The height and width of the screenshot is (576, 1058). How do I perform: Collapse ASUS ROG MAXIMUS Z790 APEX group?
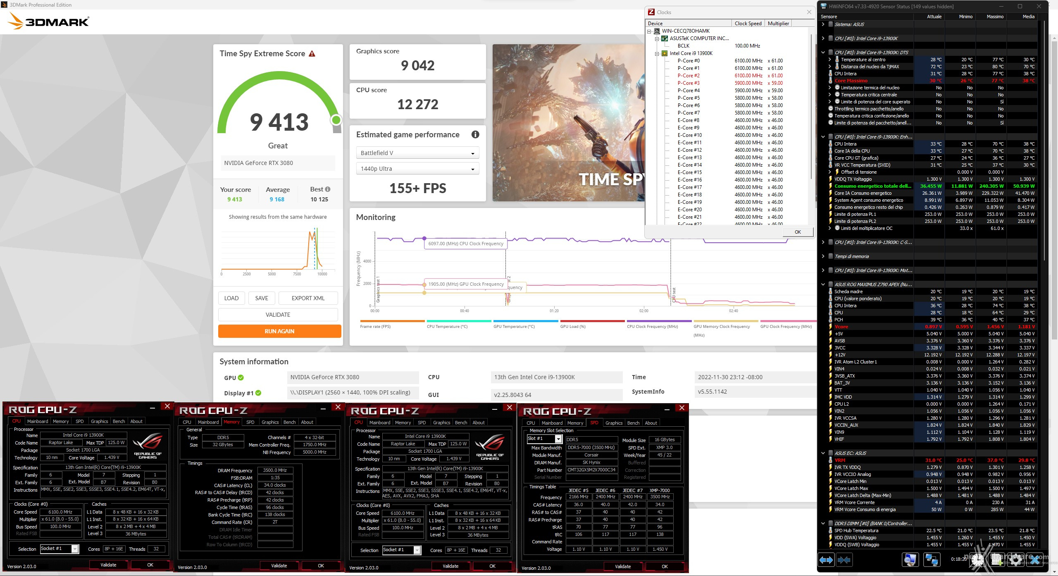(823, 284)
